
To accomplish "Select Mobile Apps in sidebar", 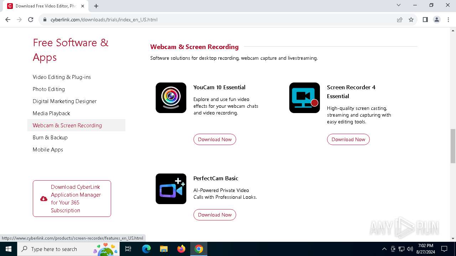I will (48, 150).
